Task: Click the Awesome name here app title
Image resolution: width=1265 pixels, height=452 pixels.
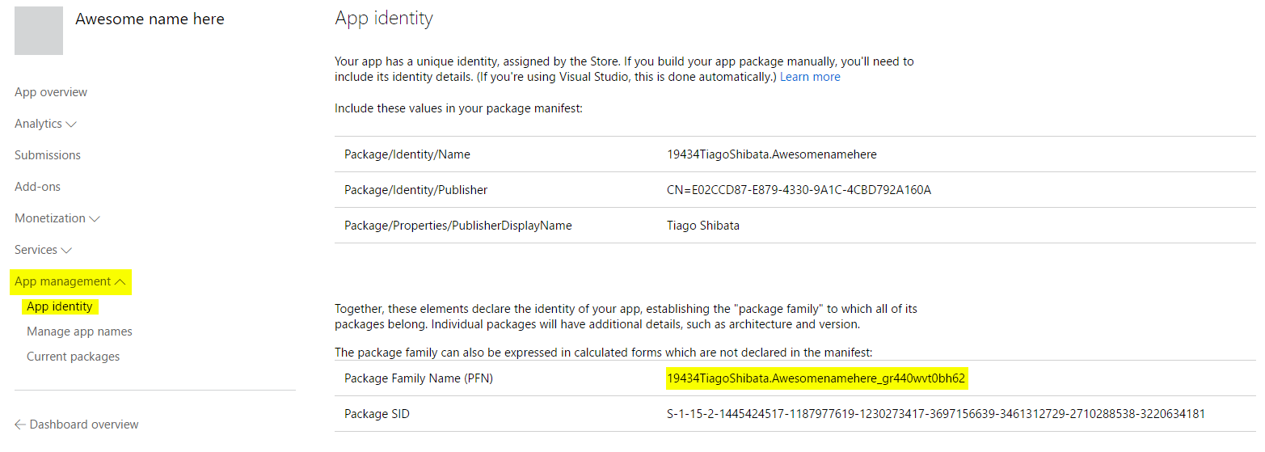Action: 150,19
